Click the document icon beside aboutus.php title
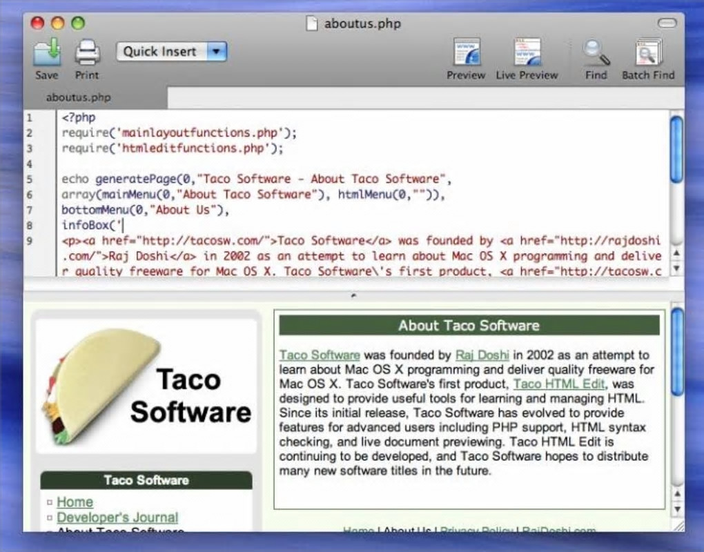 tap(312, 23)
